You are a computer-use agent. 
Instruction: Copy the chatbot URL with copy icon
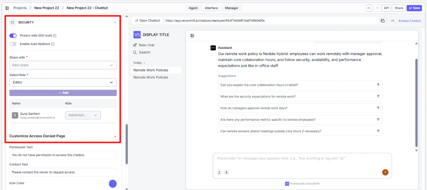click(x=383, y=21)
